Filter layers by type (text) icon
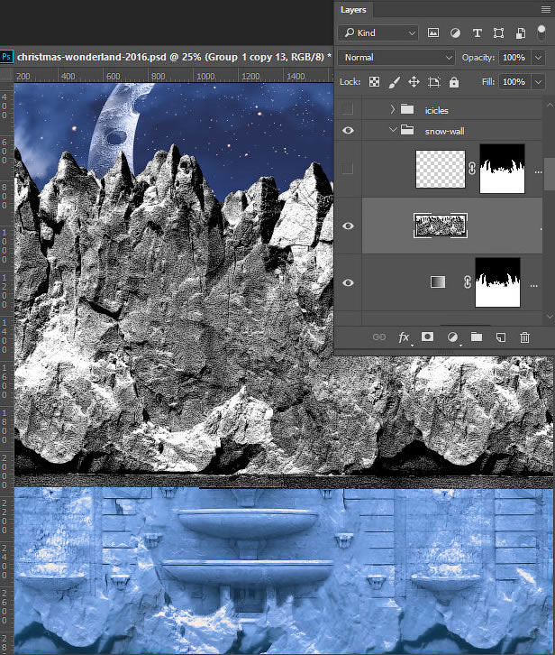The image size is (555, 655). click(x=477, y=32)
